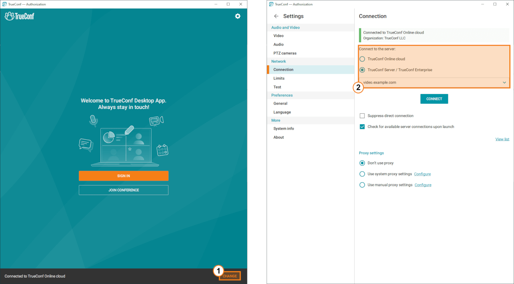The width and height of the screenshot is (514, 284).
Task: Click the More category header
Action: pyautogui.click(x=311, y=120)
